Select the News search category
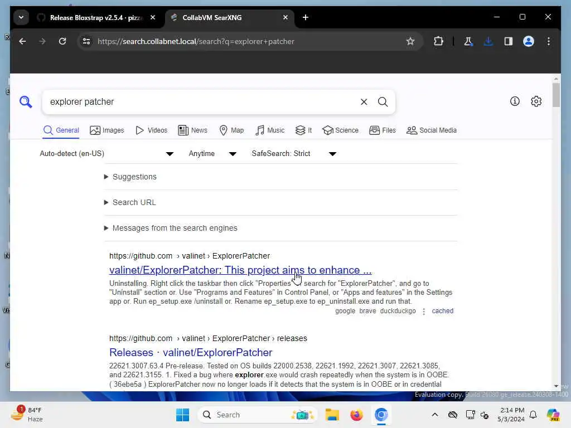The height and width of the screenshot is (428, 571). pos(192,130)
